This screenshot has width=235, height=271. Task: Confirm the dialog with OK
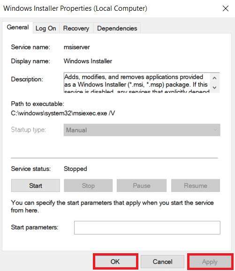click(115, 262)
